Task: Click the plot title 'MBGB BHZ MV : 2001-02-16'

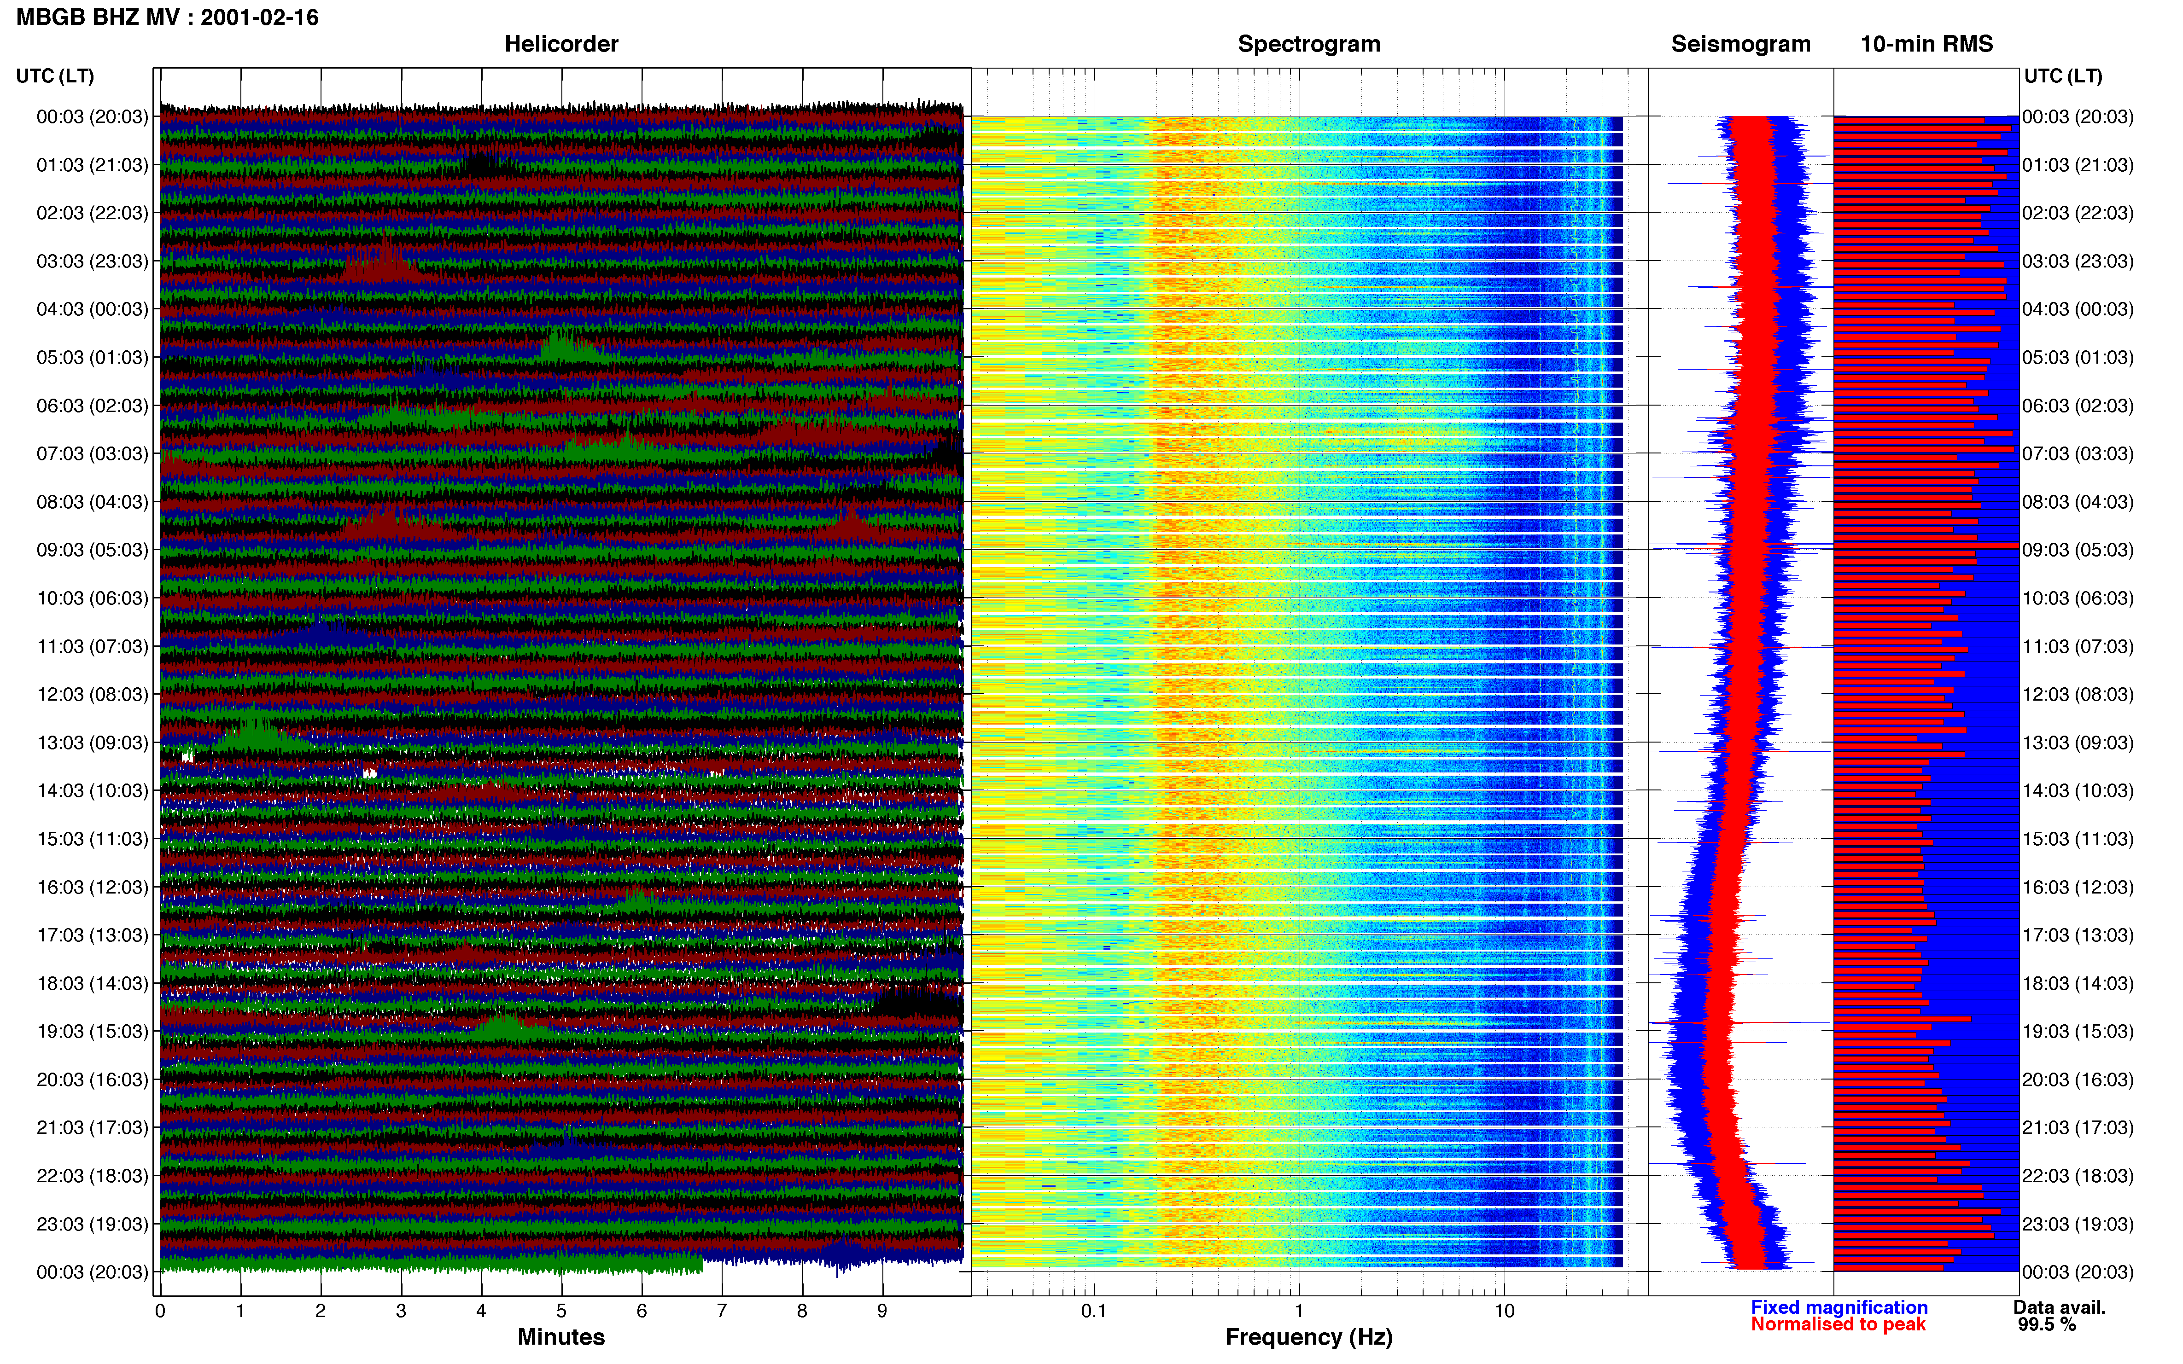Action: click(x=167, y=17)
